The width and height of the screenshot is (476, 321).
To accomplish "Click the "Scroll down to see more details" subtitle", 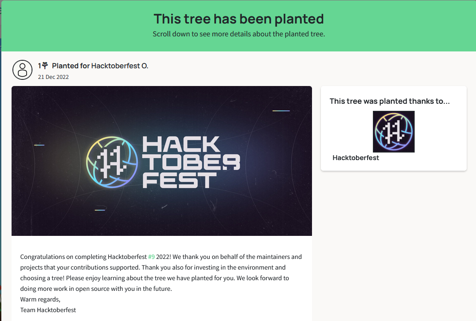I will click(239, 34).
